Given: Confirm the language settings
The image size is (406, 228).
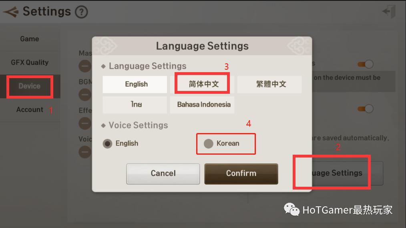Looking at the screenshot, I should (241, 174).
